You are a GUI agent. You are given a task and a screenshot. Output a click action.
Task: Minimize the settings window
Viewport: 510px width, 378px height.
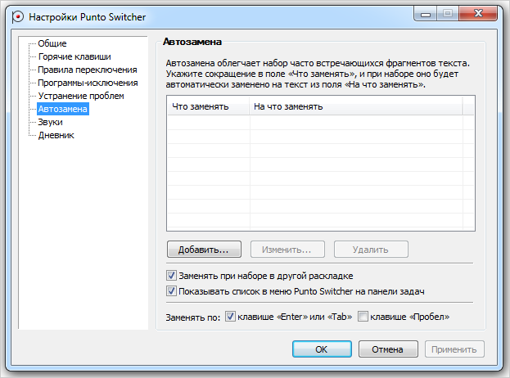tap(426, 14)
